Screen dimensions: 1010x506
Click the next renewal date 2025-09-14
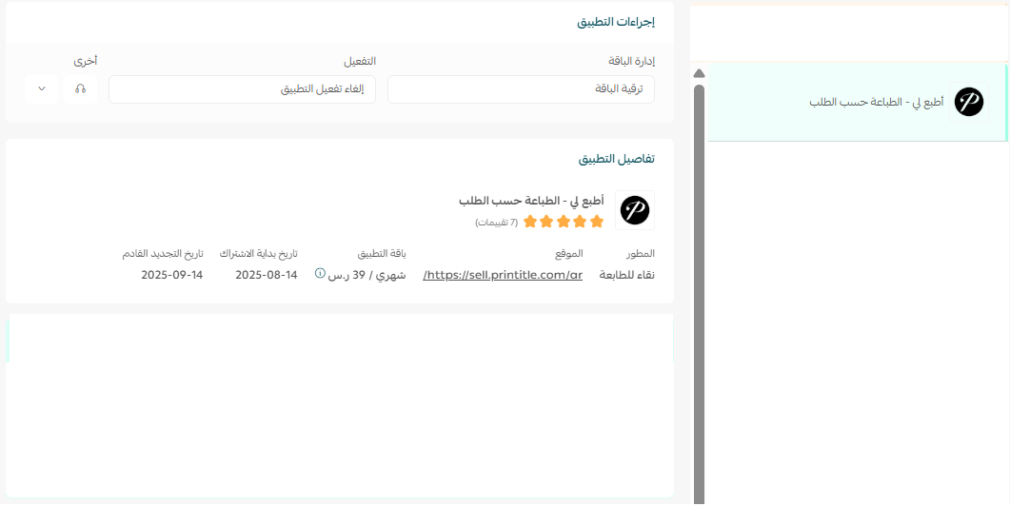click(x=172, y=275)
